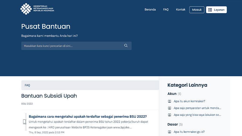Focus the keyword search input field
242x136 pixels.
[76, 46]
